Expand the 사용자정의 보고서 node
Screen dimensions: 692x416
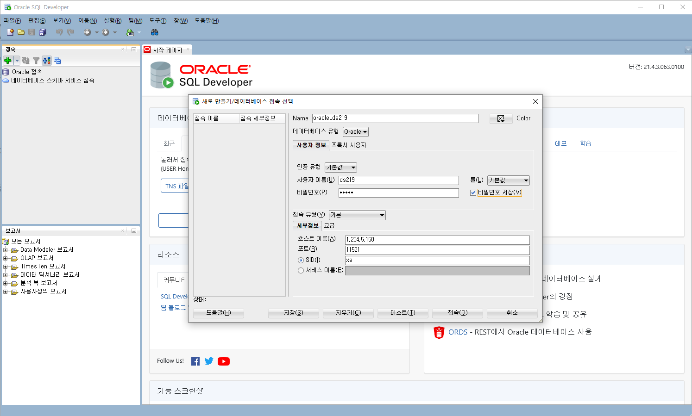[6, 292]
